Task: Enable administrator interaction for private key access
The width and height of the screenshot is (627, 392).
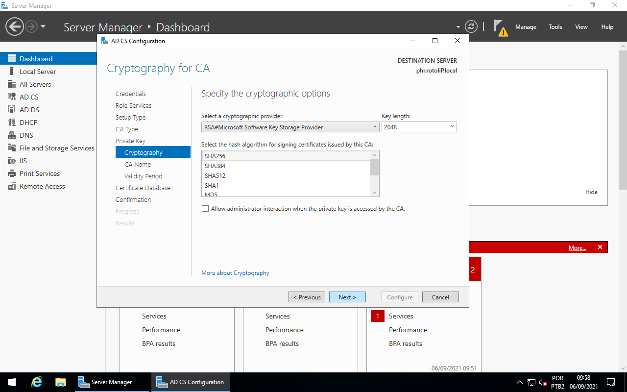Action: 205,208
